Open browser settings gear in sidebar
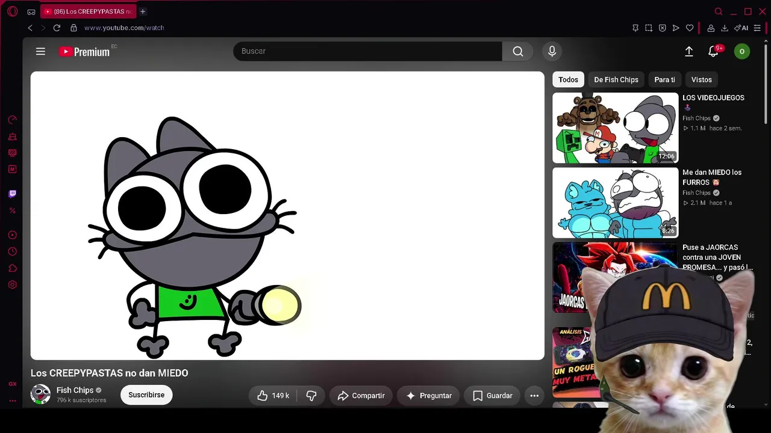771x433 pixels. pyautogui.click(x=12, y=284)
